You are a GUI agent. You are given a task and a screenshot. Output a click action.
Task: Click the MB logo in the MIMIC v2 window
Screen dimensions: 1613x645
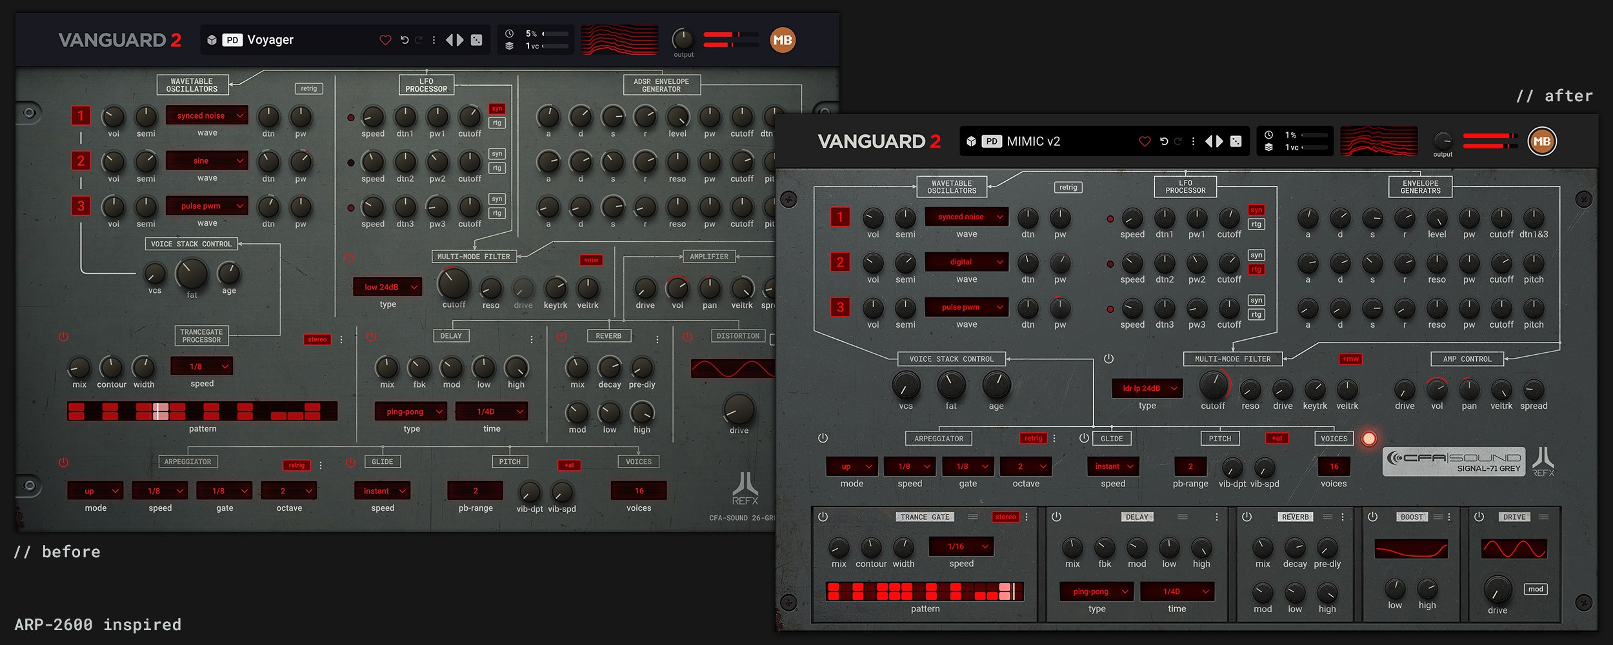[1542, 141]
